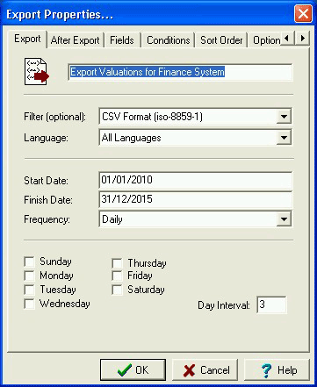Check the Thursday checkbox
Screen dimensions: 317x387
point(117,263)
